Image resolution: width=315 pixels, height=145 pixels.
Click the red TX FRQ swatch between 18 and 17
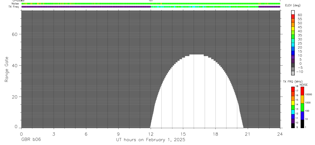293,89
